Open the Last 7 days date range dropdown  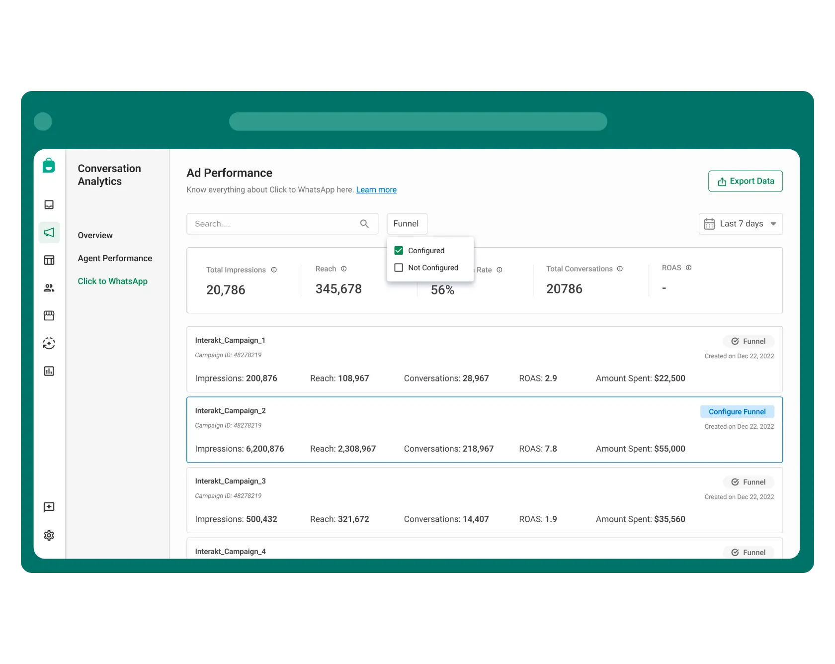click(740, 223)
